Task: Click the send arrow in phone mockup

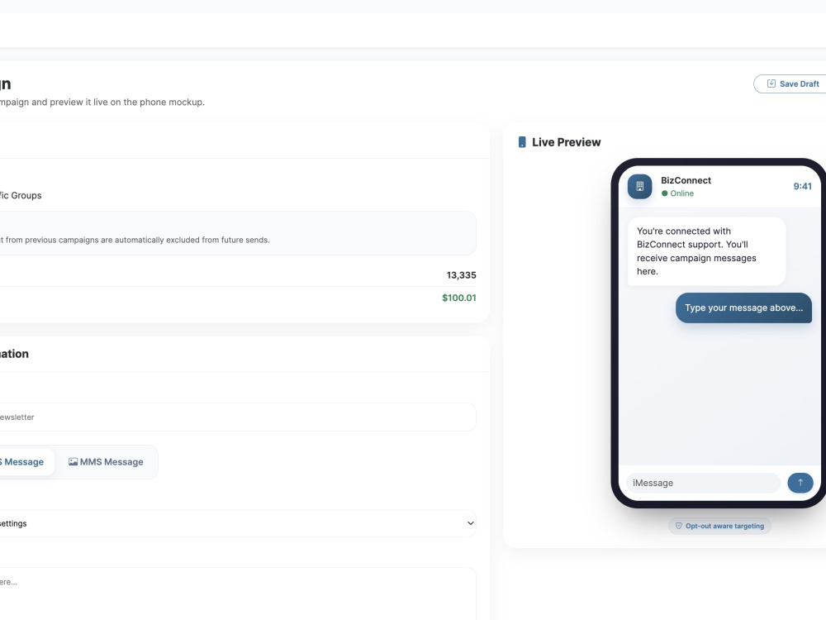Action: point(800,483)
